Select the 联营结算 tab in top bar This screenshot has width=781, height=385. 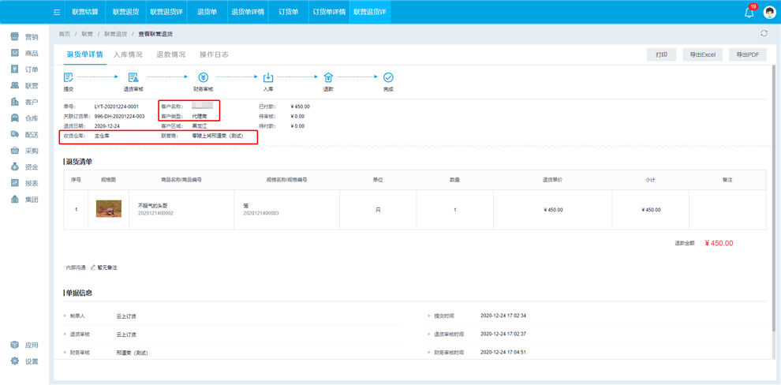click(x=85, y=12)
